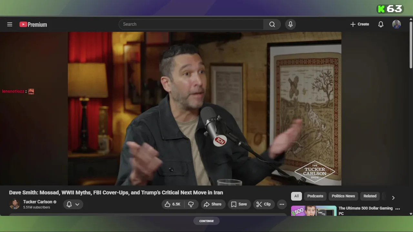413x232 pixels.
Task: Open the hamburger guide menu
Action: [10, 24]
